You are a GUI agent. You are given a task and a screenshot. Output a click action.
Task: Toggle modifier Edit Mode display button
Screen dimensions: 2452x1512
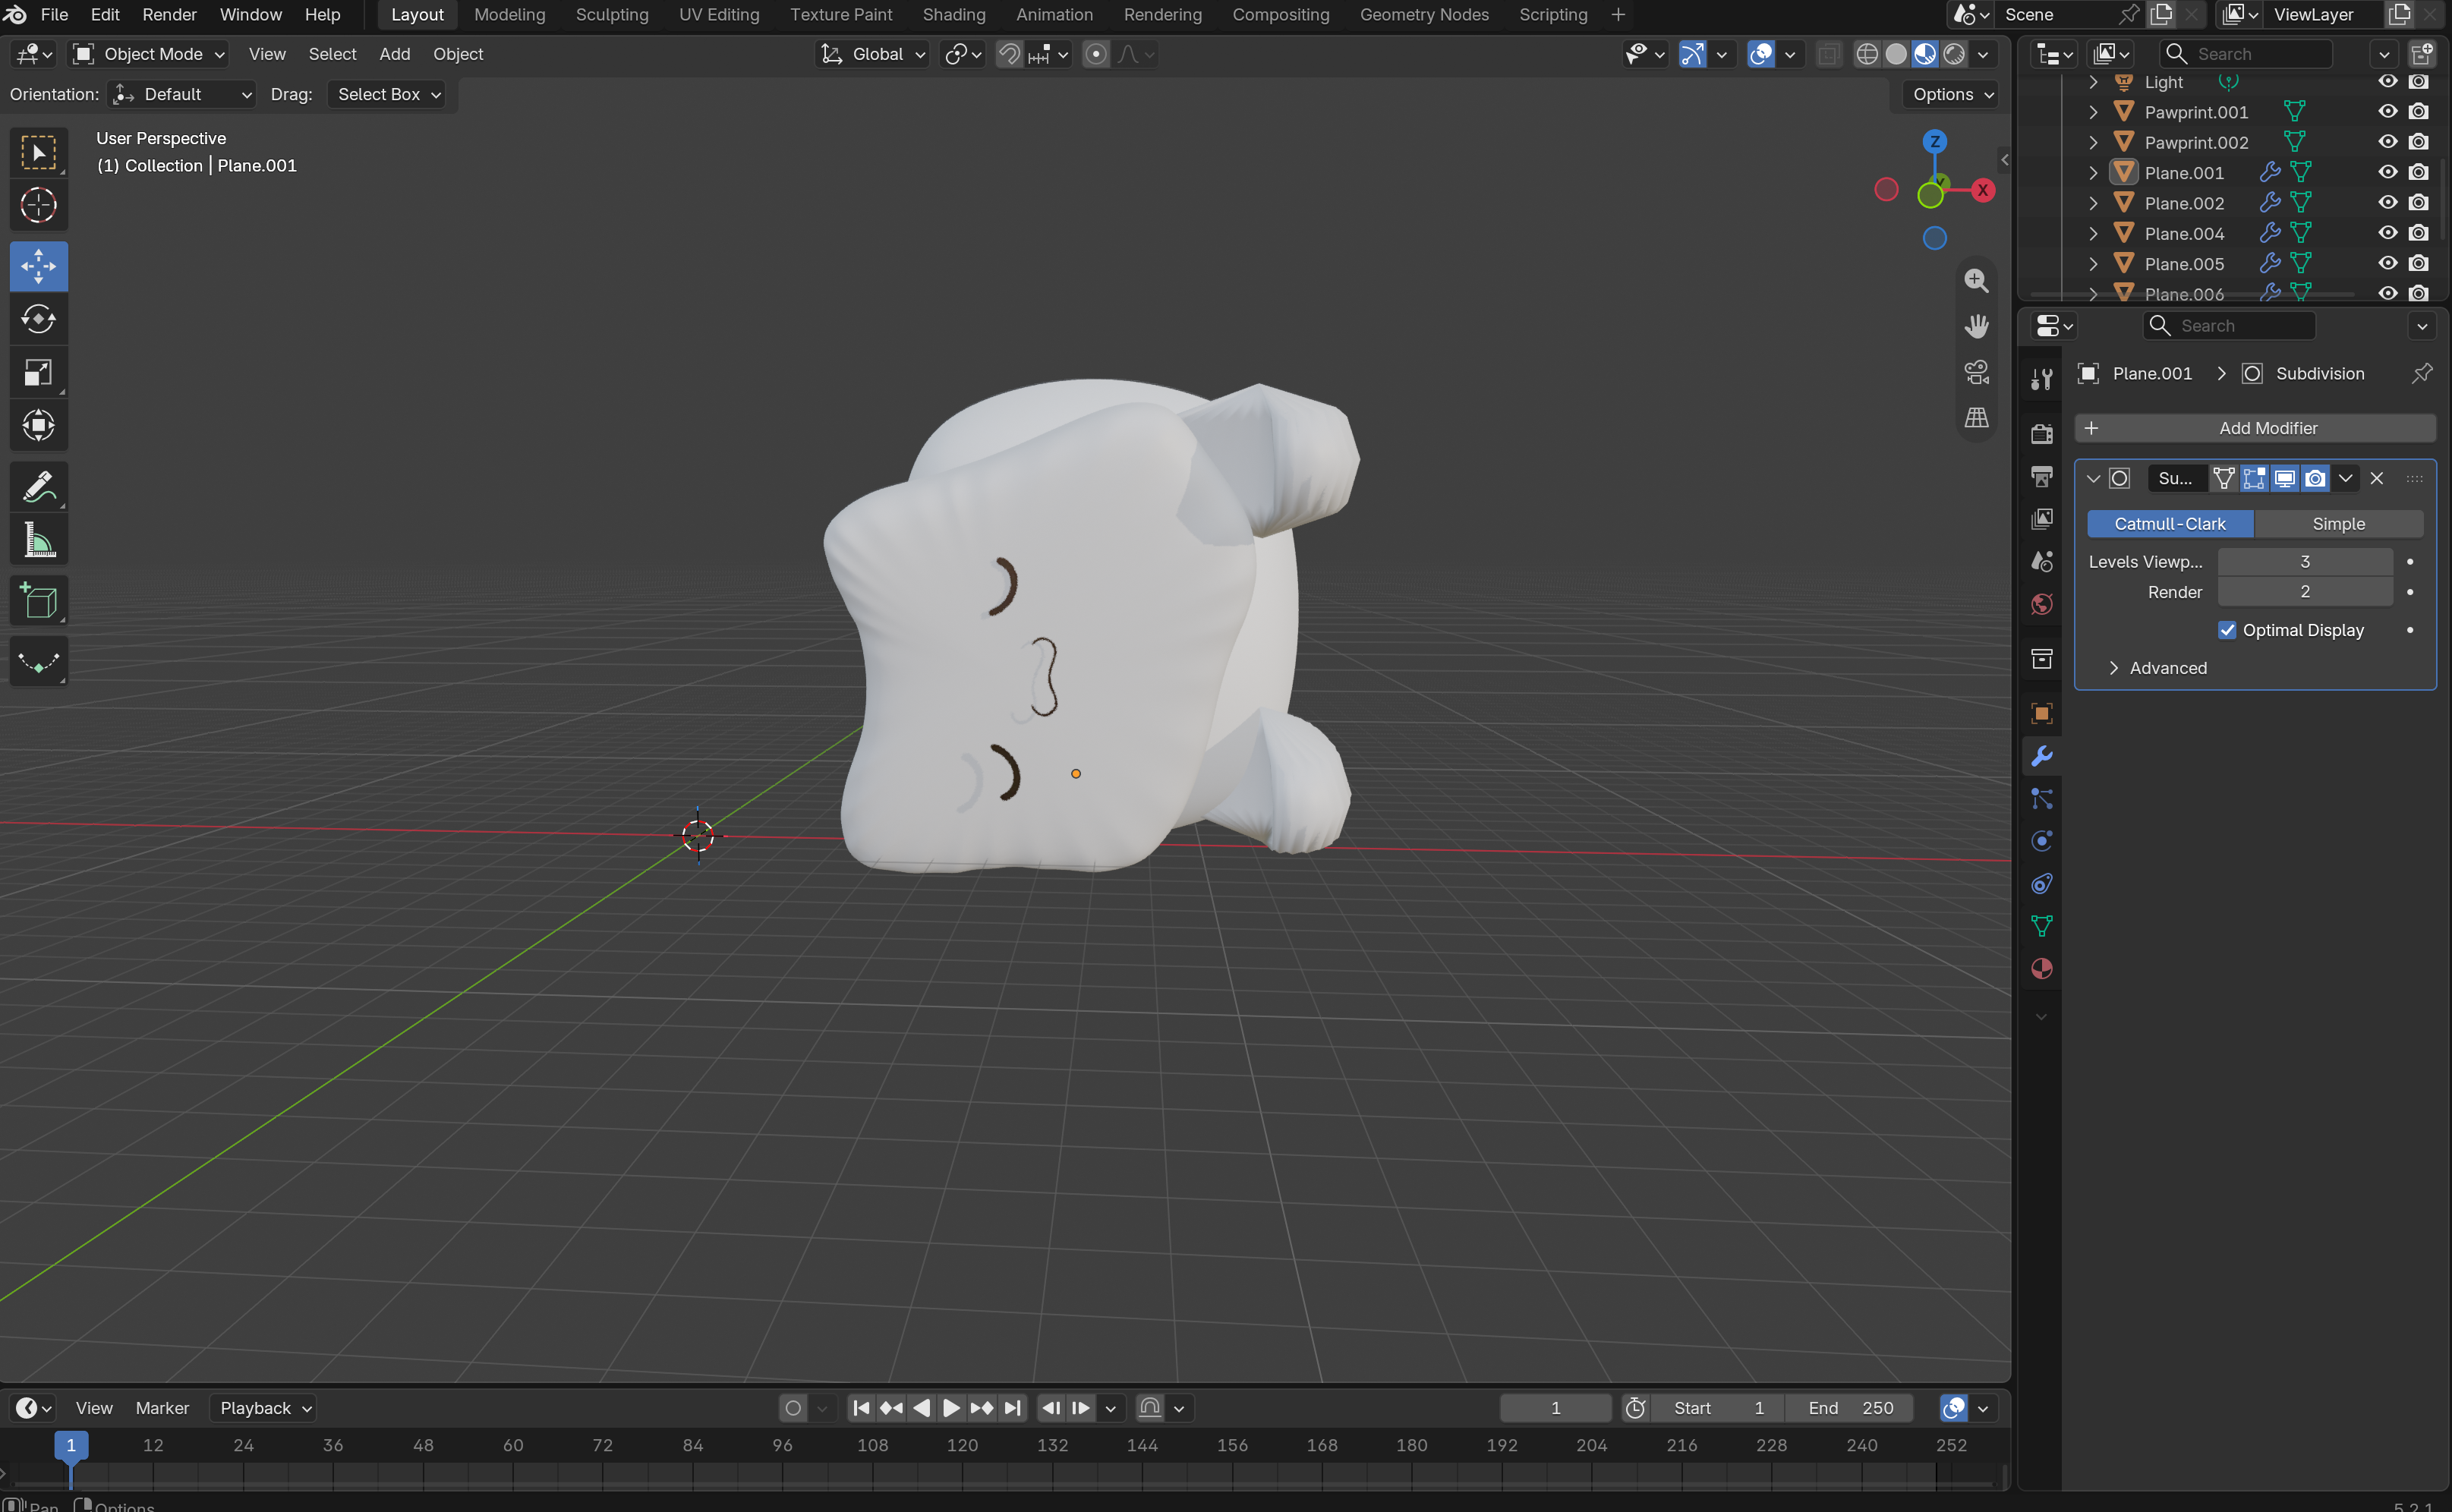(2254, 478)
